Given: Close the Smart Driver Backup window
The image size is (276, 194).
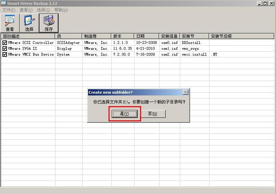Looking at the screenshot, I should point(271,3).
